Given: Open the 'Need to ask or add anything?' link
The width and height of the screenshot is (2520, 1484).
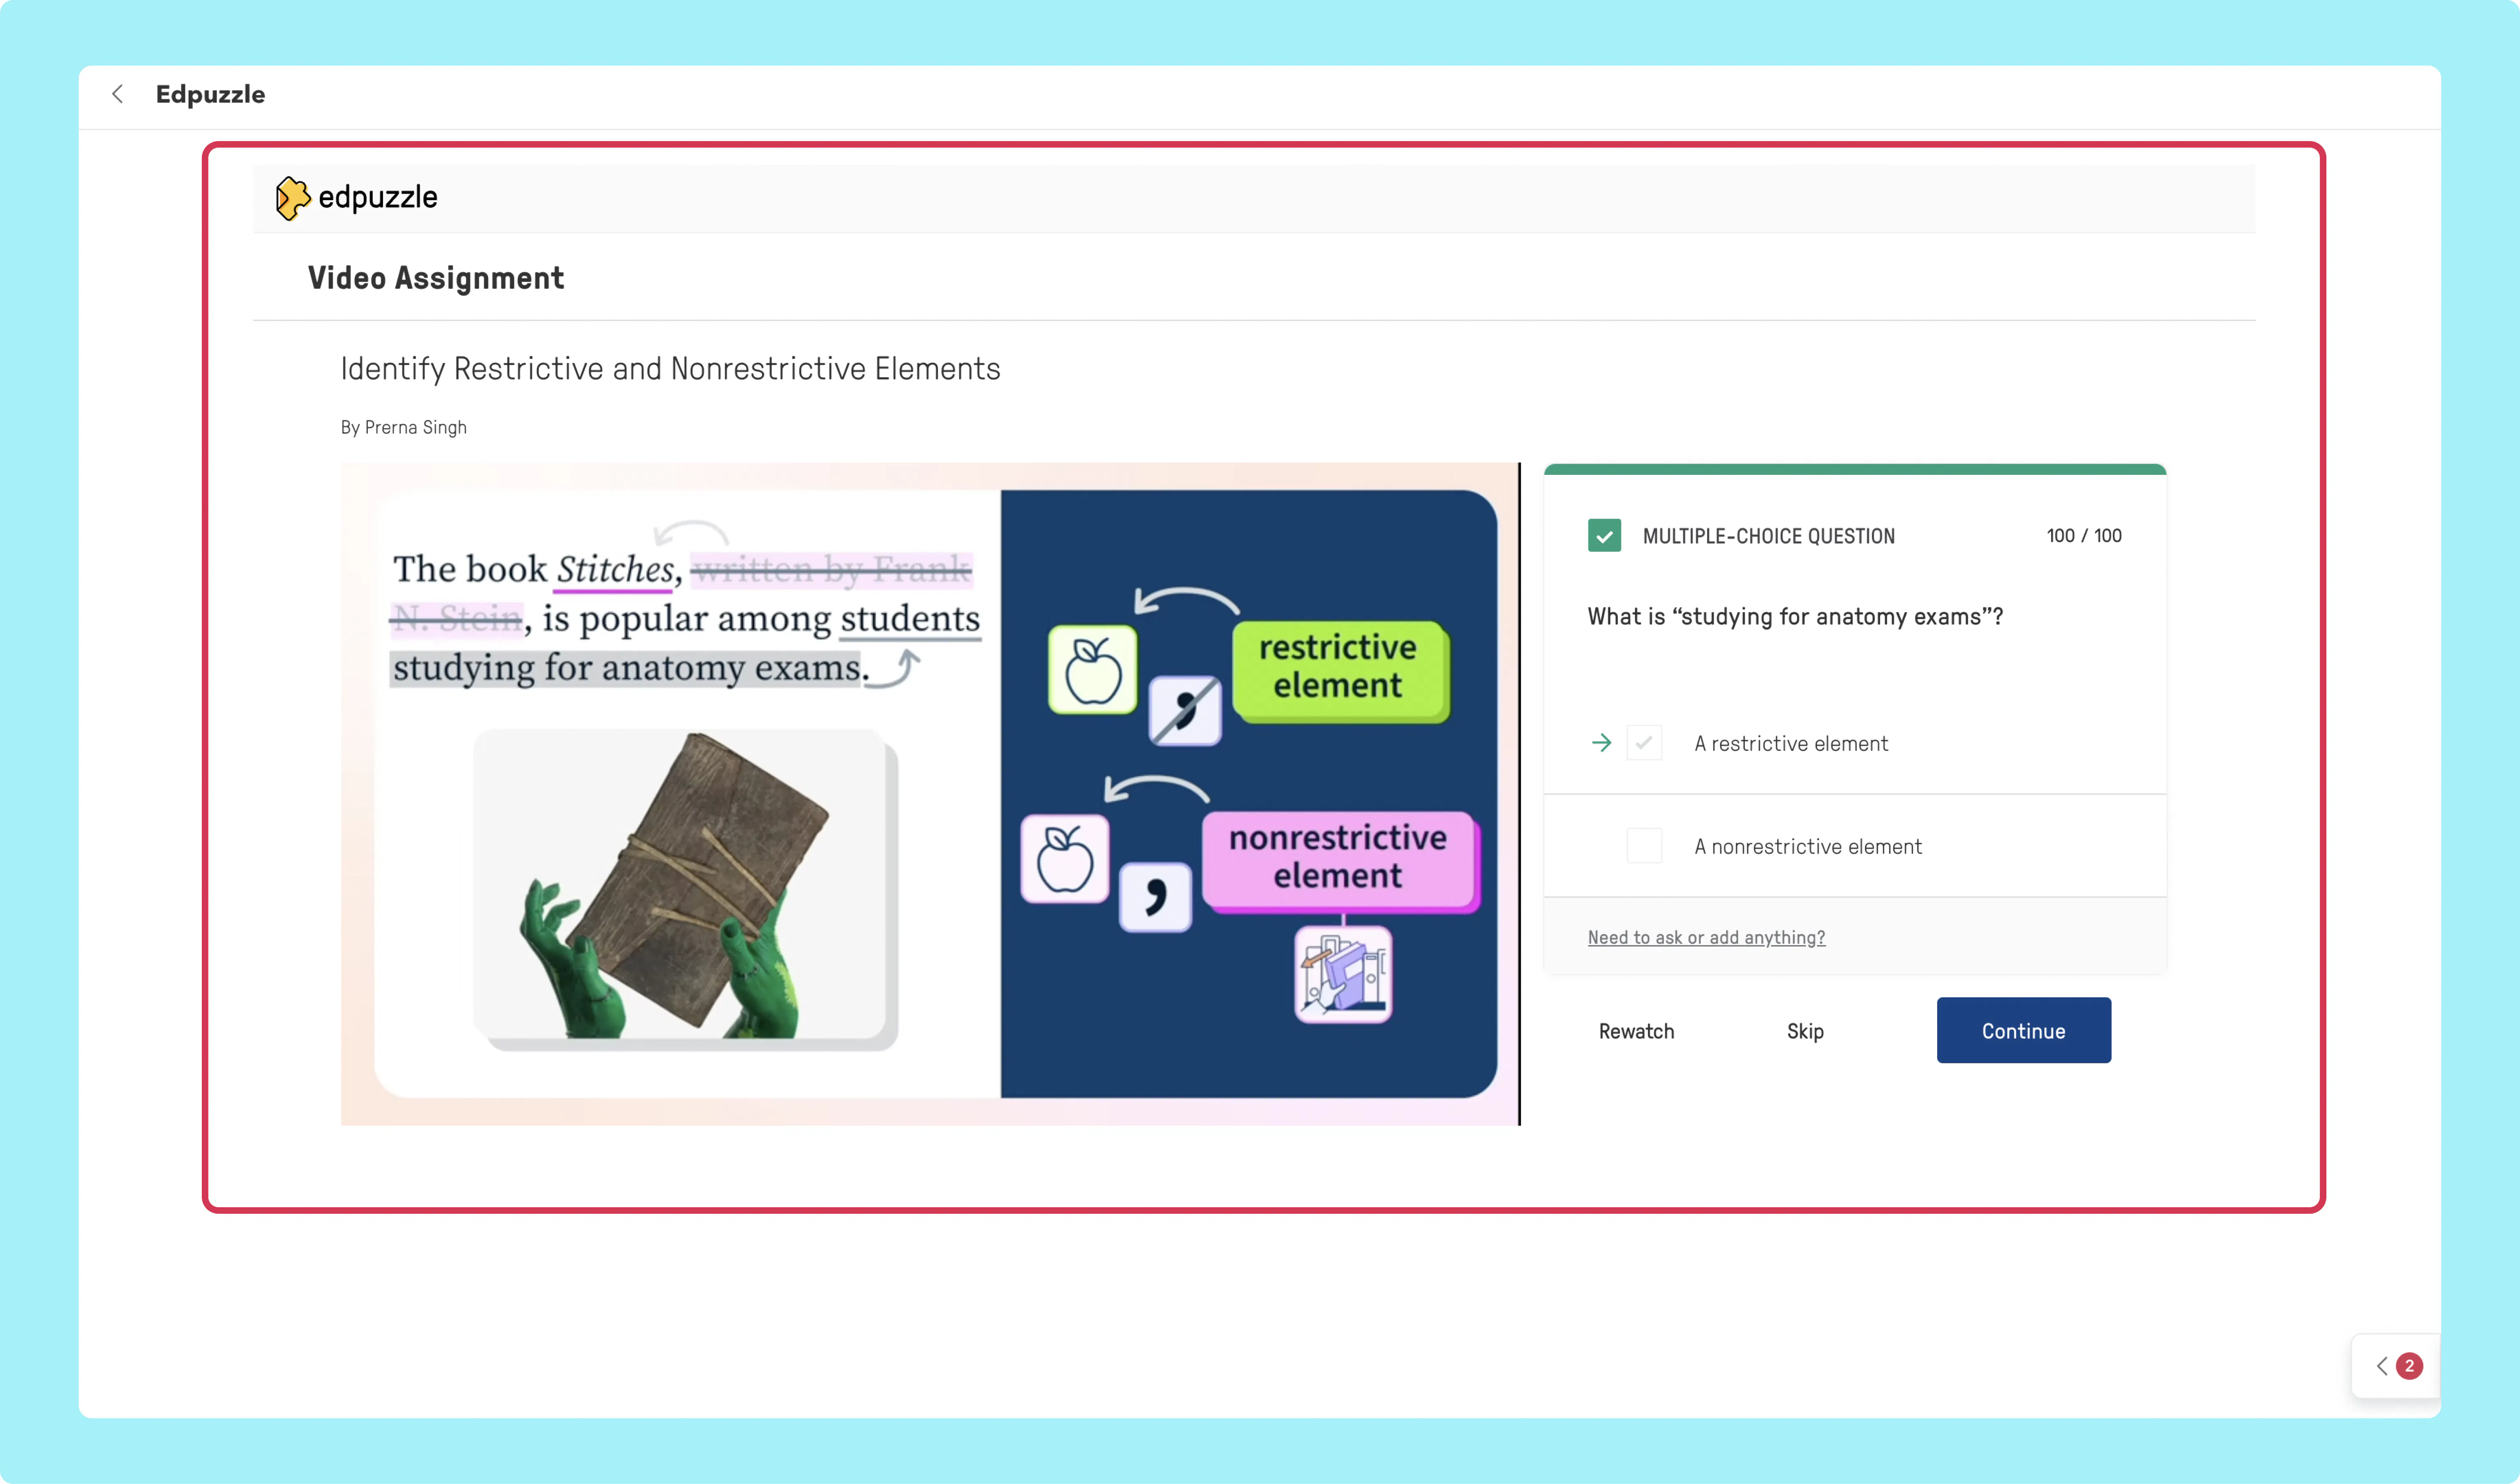Looking at the screenshot, I should (x=1706, y=937).
